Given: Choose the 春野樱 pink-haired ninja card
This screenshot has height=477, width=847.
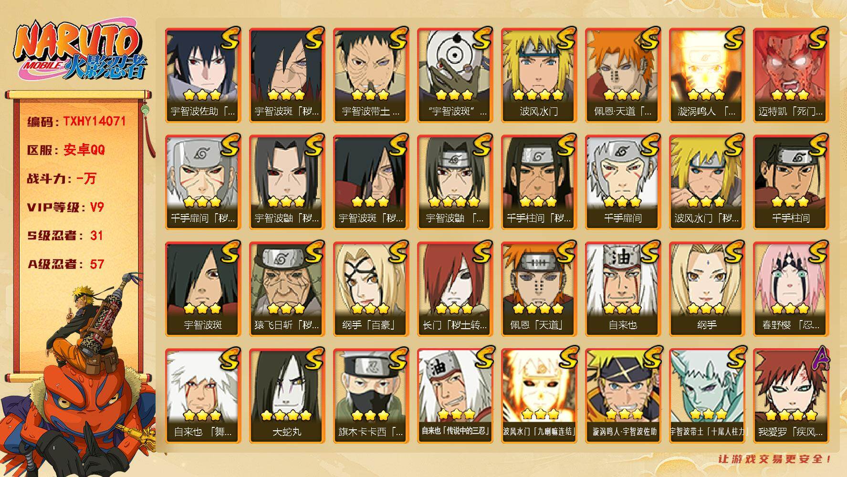Looking at the screenshot, I should click(791, 289).
